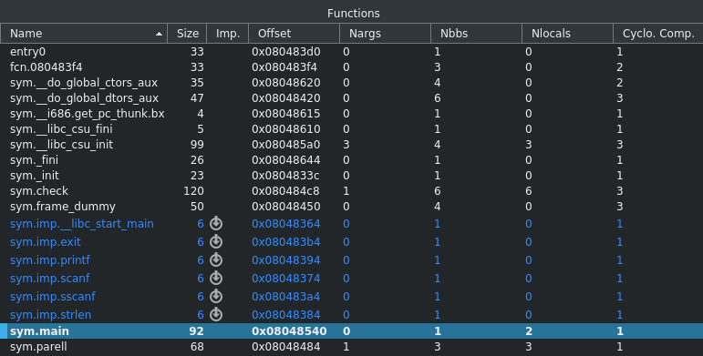Image resolution: width=703 pixels, height=356 pixels.
Task: Click offset 0x08048644
Action: click(286, 160)
